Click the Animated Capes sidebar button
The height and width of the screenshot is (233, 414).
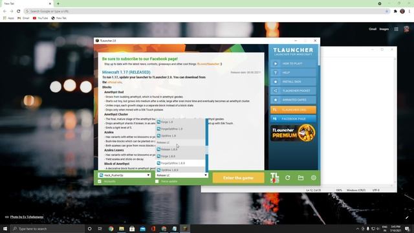293,100
